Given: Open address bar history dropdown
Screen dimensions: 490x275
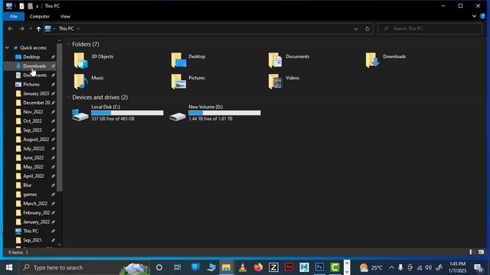Looking at the screenshot, I should tap(356, 29).
